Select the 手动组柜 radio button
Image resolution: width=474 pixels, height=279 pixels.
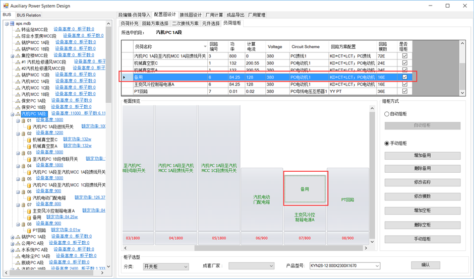point(387,144)
